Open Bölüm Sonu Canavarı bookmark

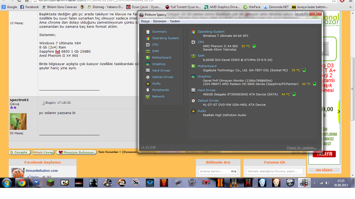coord(60,7)
